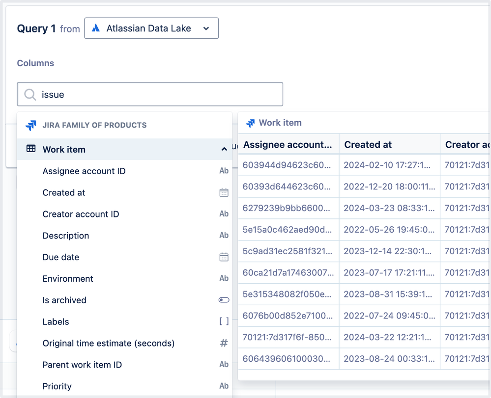Click the number hash icon for Original time estimate

224,344
